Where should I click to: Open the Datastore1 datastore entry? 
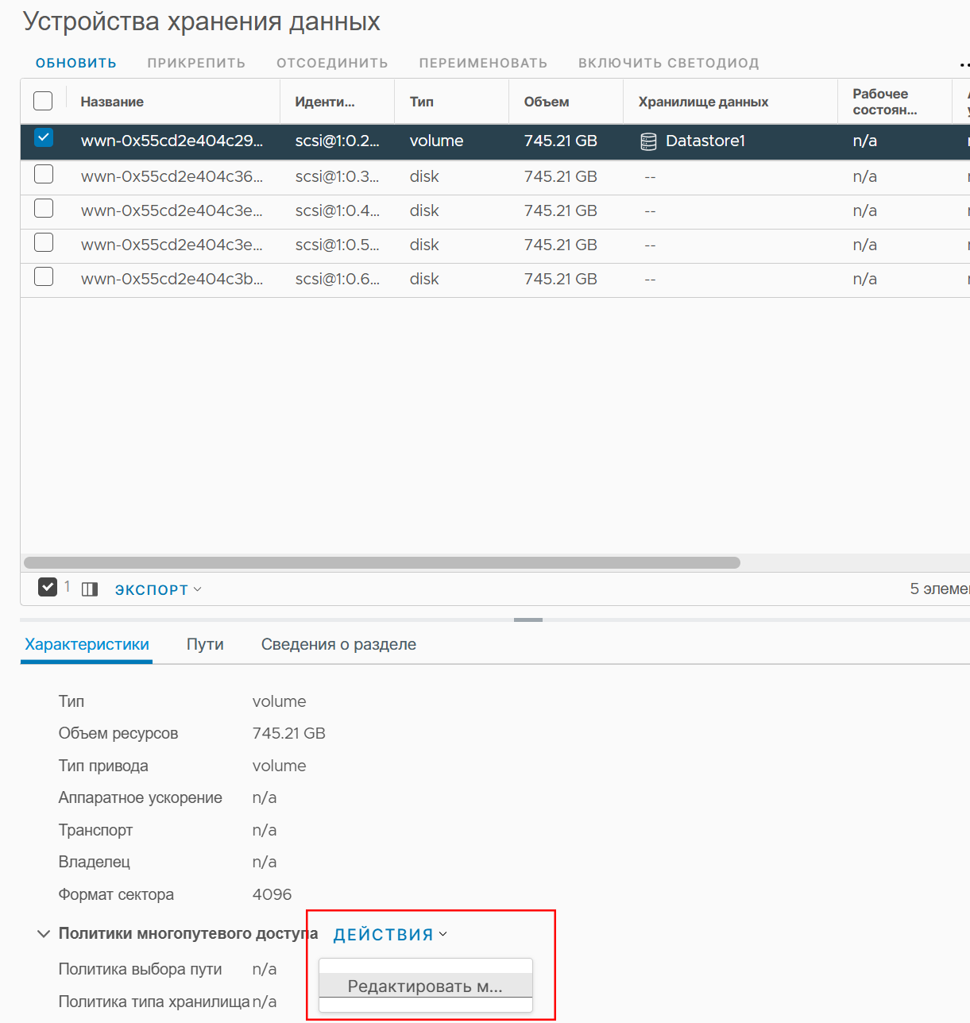click(705, 141)
